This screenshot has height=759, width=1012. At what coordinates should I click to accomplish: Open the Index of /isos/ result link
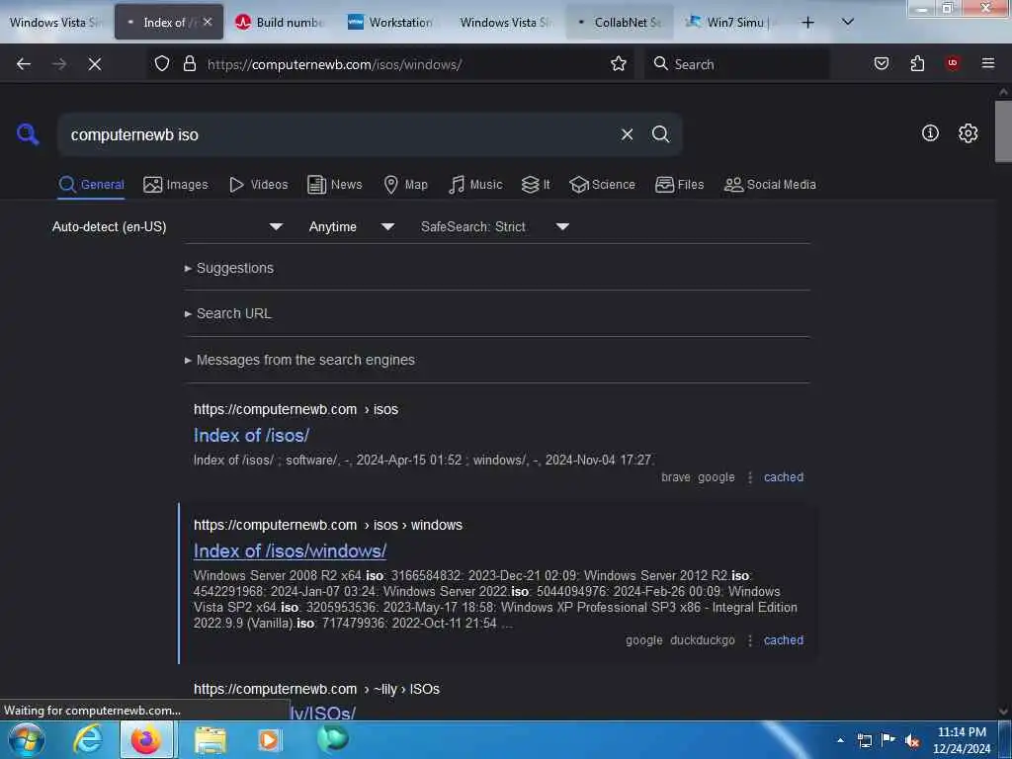click(251, 435)
